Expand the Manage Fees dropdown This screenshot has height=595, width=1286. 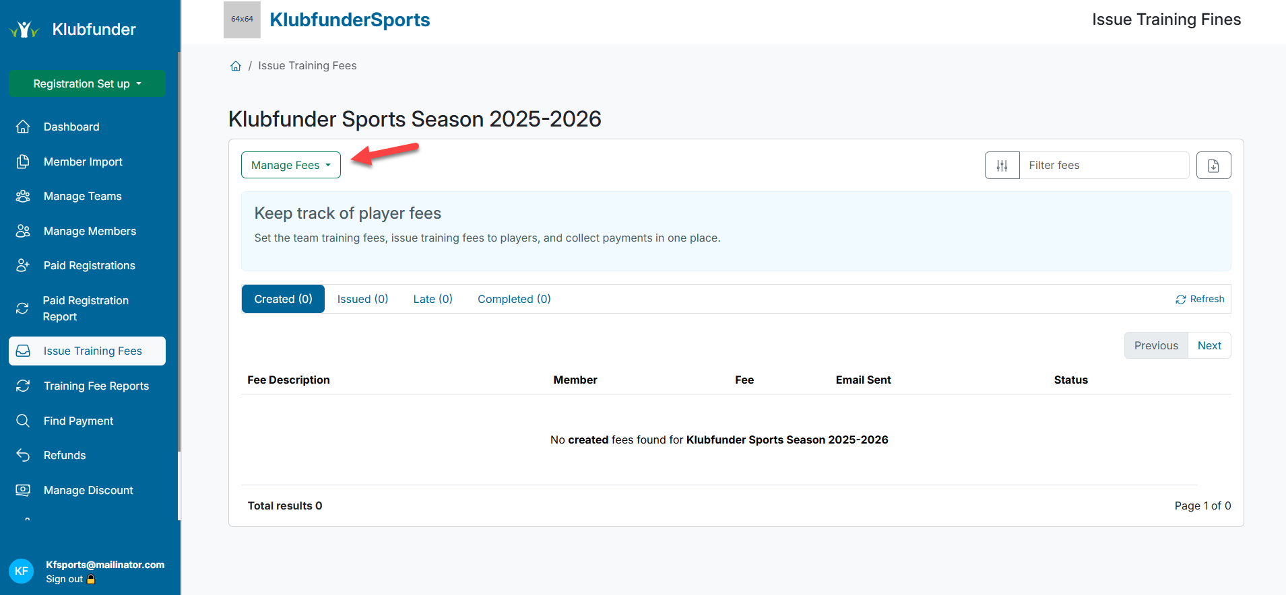(x=291, y=166)
